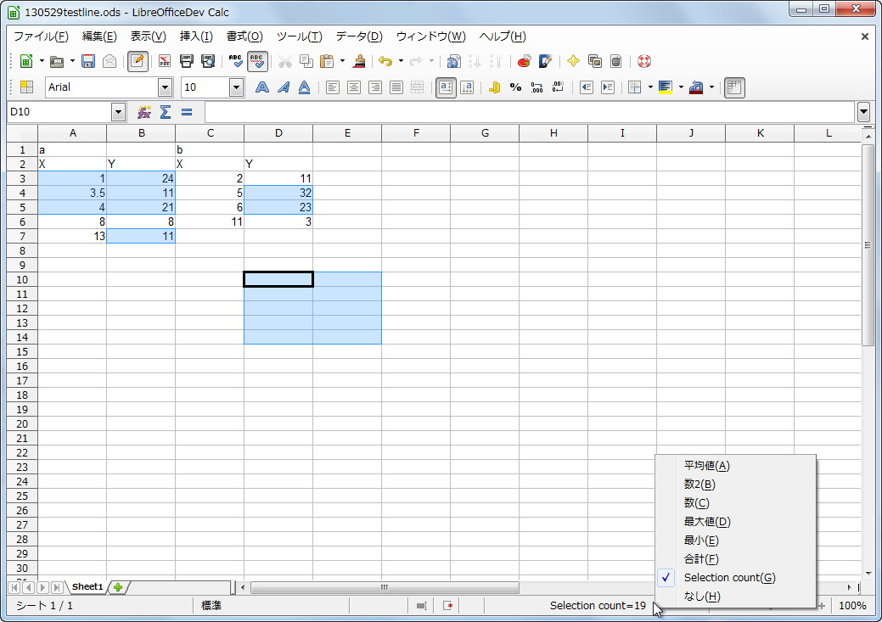Paste from the clipboard
This screenshot has height=622, width=882.
(x=327, y=61)
